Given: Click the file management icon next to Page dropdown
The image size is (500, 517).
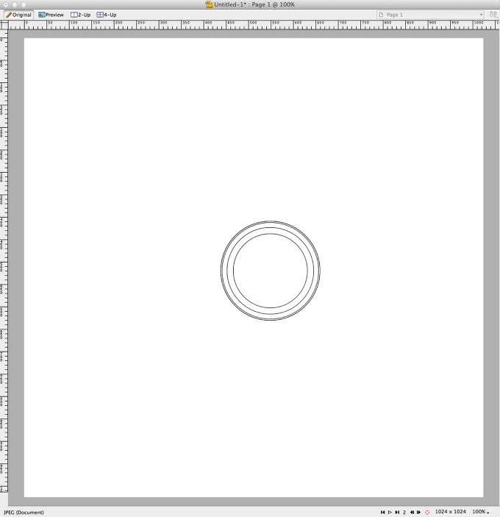Looking at the screenshot, I should [493, 15].
